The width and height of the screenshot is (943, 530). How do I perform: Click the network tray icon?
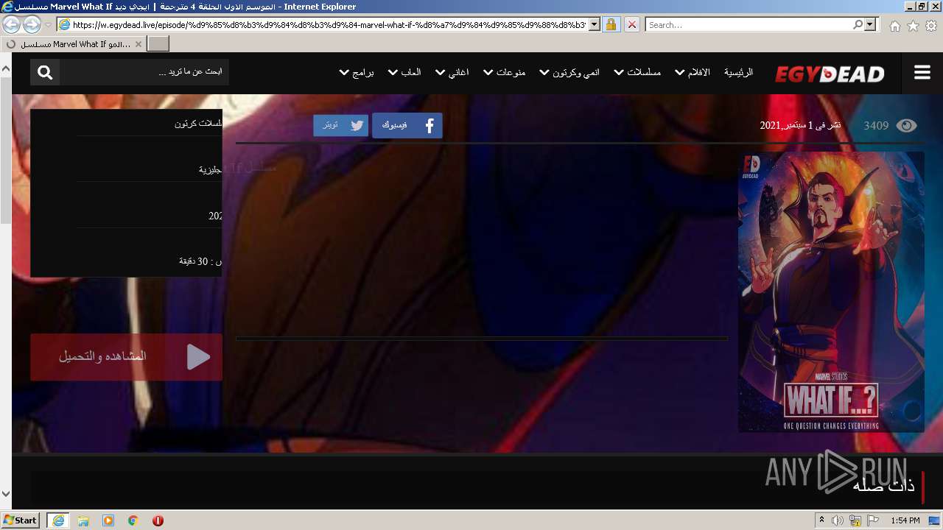coord(855,520)
